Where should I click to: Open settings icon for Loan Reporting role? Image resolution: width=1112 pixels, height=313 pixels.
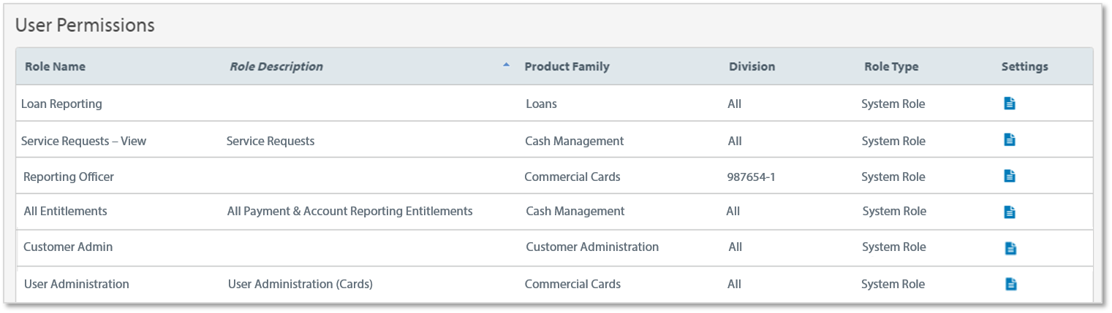1010,104
